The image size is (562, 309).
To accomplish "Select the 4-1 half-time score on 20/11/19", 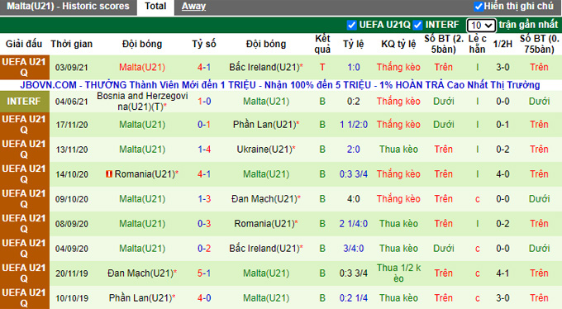I will click(502, 273).
